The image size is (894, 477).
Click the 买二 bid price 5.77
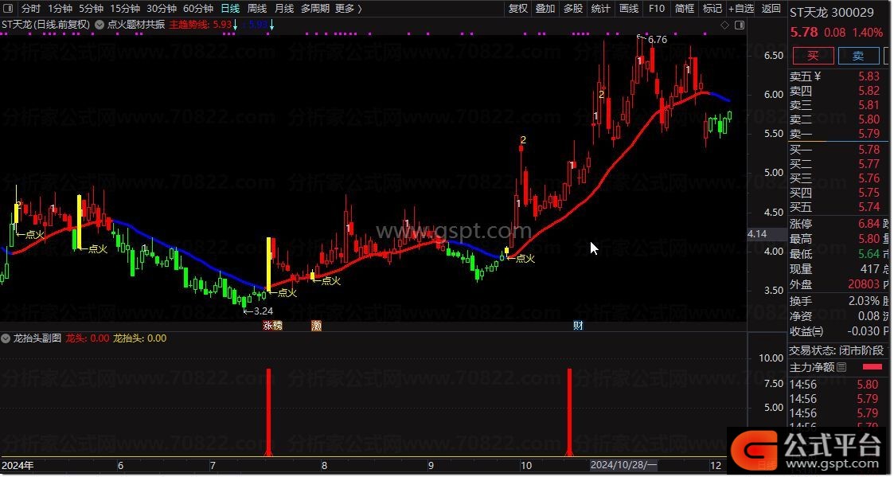(x=869, y=164)
